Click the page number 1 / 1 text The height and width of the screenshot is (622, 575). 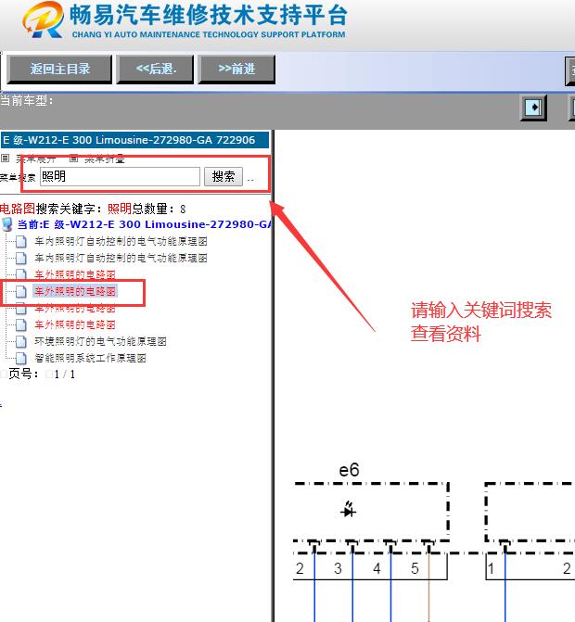65,374
